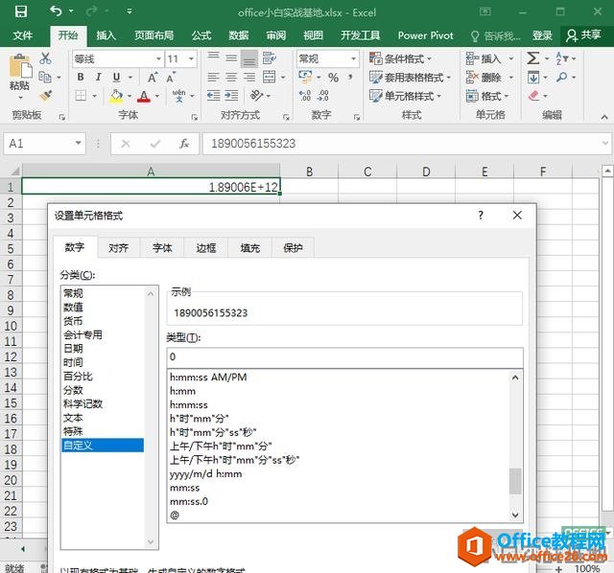
Task: Toggle Align Left in alignment group
Action: (x=213, y=77)
